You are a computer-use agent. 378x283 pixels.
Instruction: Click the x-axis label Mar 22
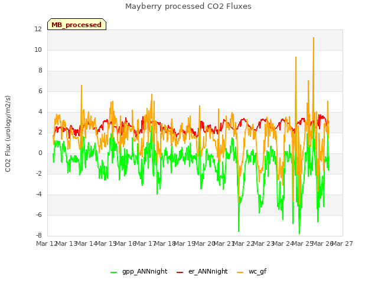click(244, 243)
